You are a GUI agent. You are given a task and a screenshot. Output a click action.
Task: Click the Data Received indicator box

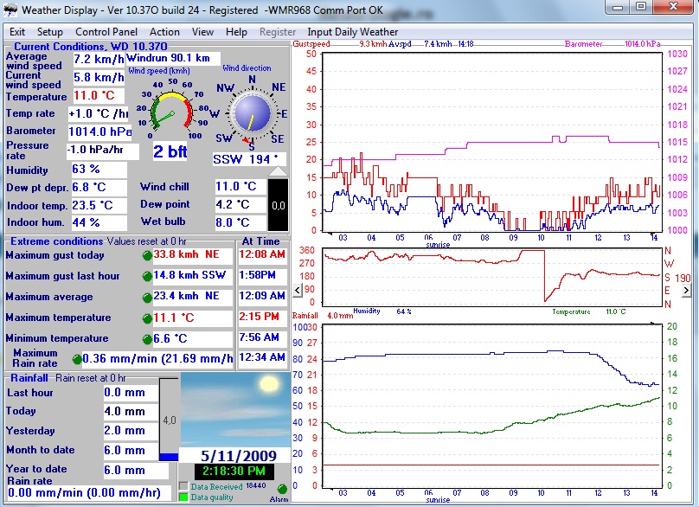point(183,487)
